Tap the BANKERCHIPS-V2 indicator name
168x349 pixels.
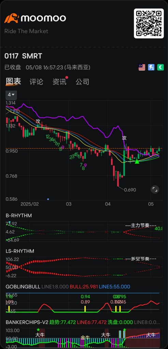[27, 322]
